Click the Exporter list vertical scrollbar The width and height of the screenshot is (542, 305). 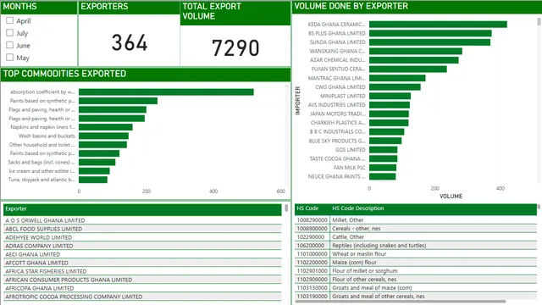(x=286, y=208)
